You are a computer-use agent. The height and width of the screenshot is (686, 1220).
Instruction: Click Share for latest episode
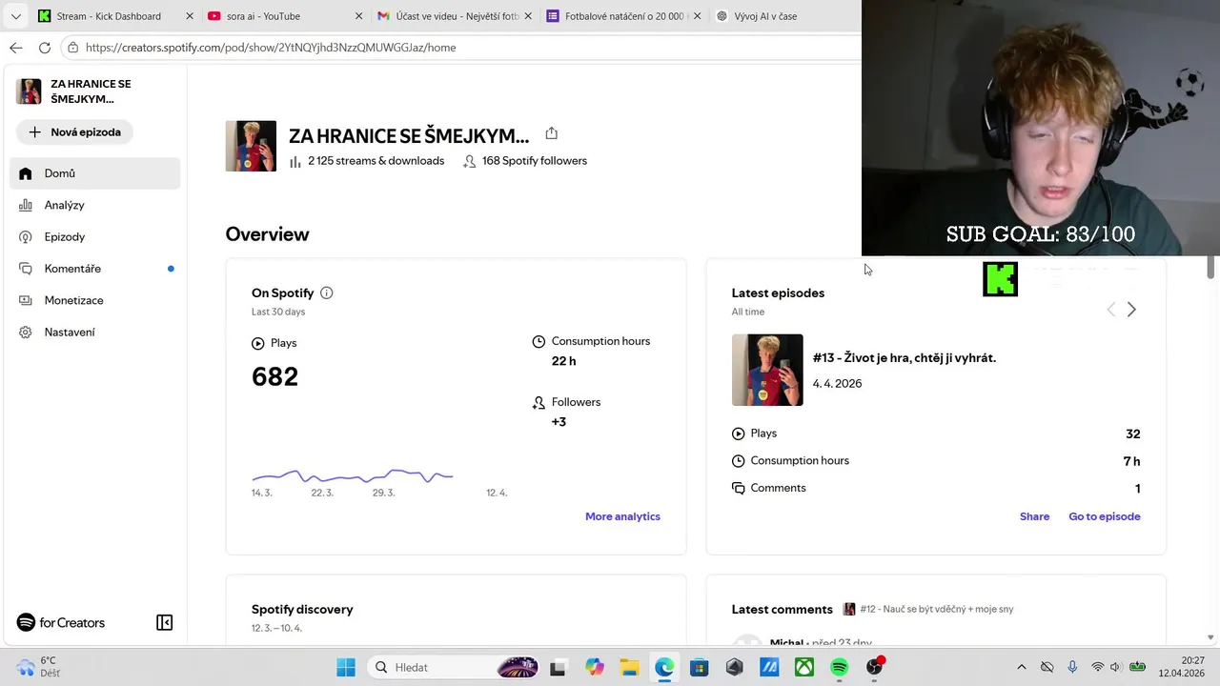pos(1034,516)
